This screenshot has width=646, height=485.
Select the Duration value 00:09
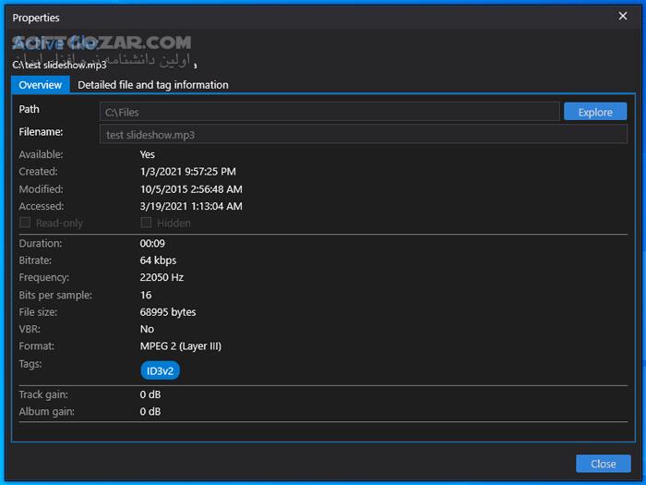tap(152, 244)
